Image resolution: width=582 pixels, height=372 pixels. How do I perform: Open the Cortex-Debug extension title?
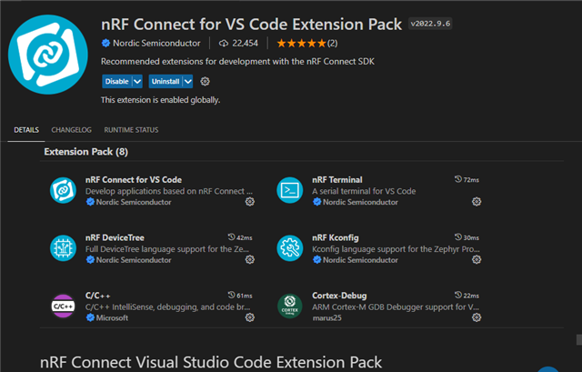point(339,296)
